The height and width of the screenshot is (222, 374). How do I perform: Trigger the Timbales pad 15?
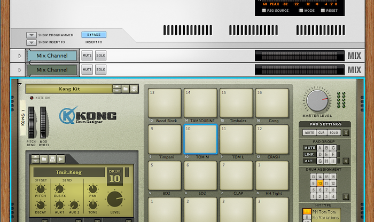click(236, 103)
